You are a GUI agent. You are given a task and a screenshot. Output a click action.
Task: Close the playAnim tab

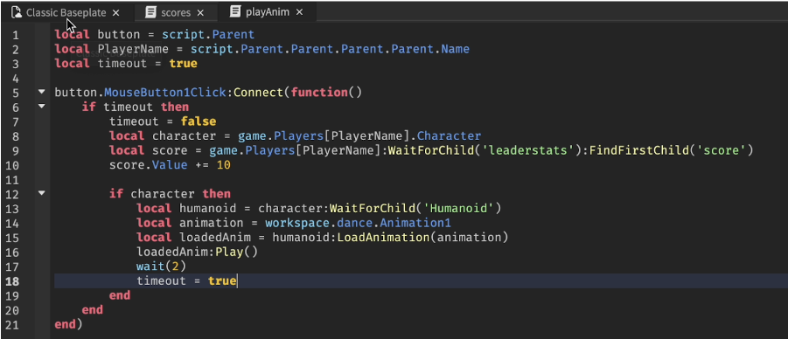[x=299, y=12]
